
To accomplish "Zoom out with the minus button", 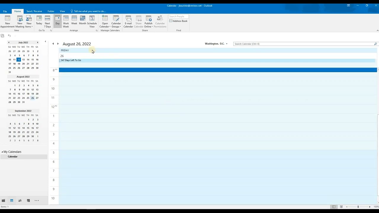I will (x=347, y=207).
